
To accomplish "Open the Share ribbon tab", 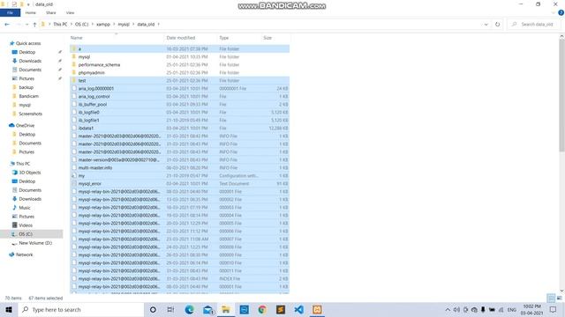I will (x=51, y=12).
